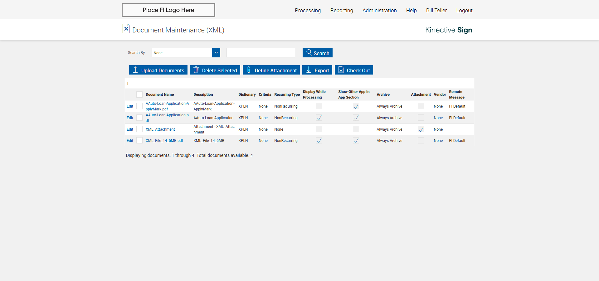Click the upload arrow icon on Upload Documents
Screen dimensions: 599x281
click(x=135, y=70)
